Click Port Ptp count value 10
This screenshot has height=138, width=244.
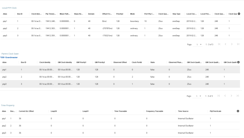click(145, 21)
